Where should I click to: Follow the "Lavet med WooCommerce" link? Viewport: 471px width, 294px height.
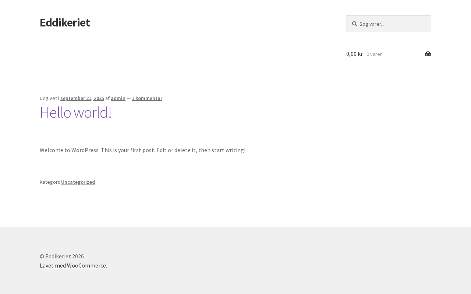tap(73, 265)
